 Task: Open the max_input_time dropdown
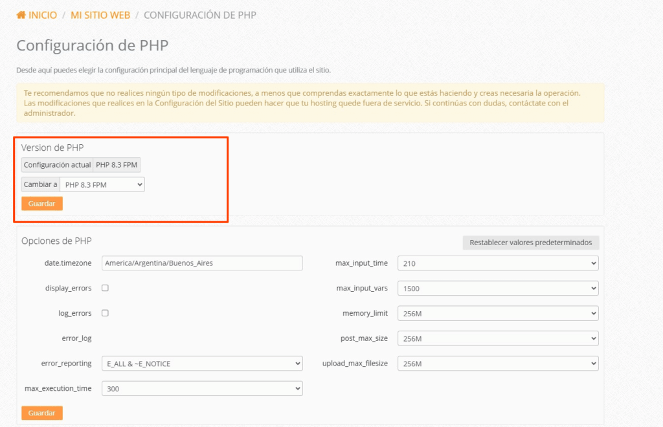click(x=498, y=263)
